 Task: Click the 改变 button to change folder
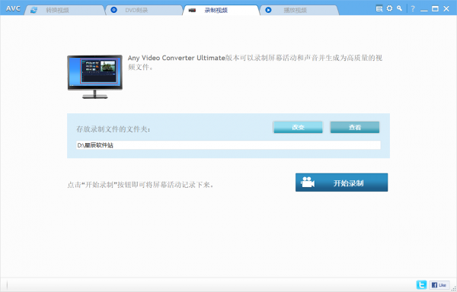tap(298, 128)
